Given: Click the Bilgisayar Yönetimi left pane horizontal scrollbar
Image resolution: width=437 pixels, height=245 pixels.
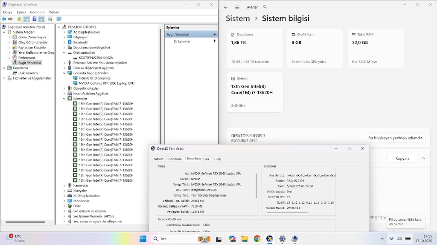Looking at the screenshot, I should [x=25, y=222].
